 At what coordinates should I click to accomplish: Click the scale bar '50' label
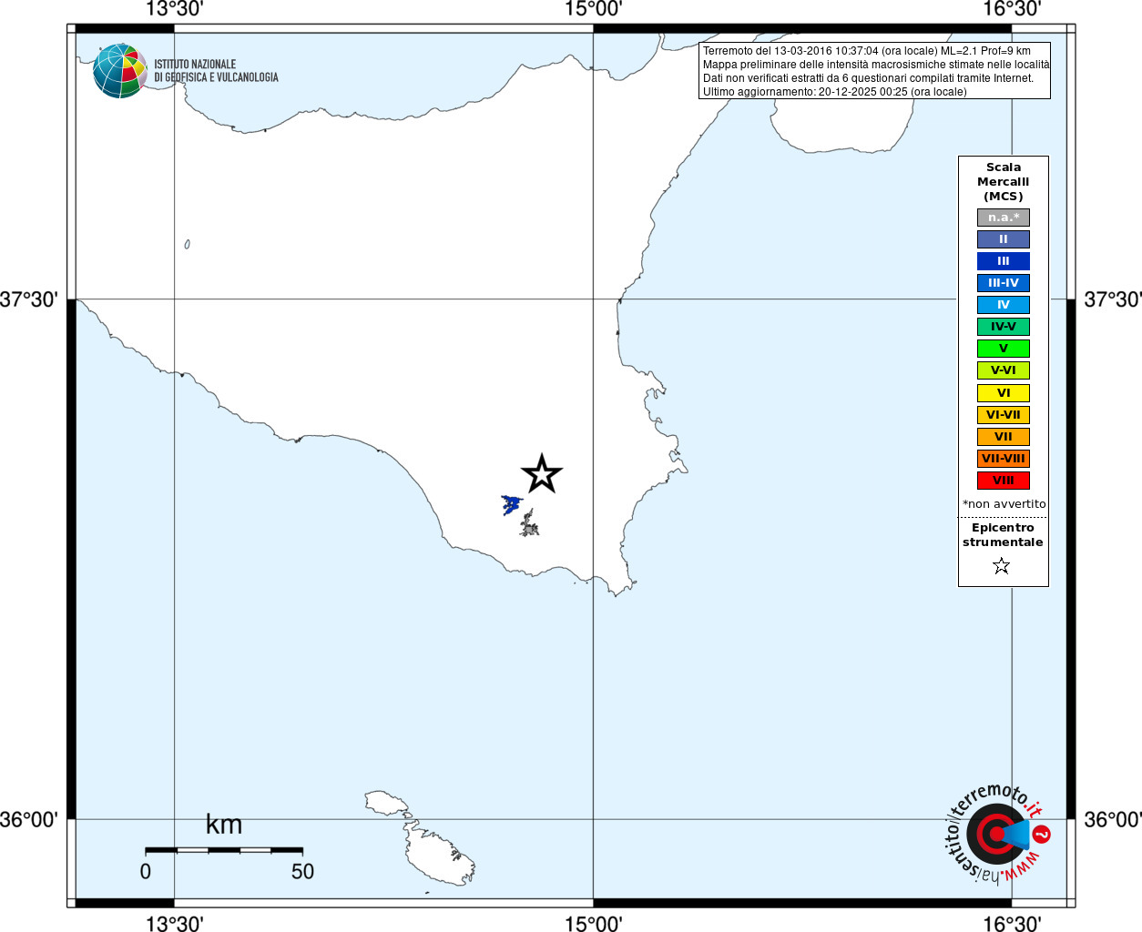(302, 872)
